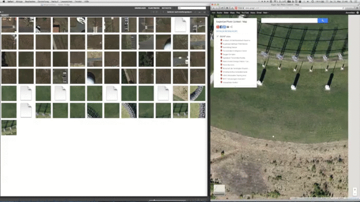The width and height of the screenshot is (360, 202).
Task: Switch to the Filmstreifen workspace
Action: [153, 9]
